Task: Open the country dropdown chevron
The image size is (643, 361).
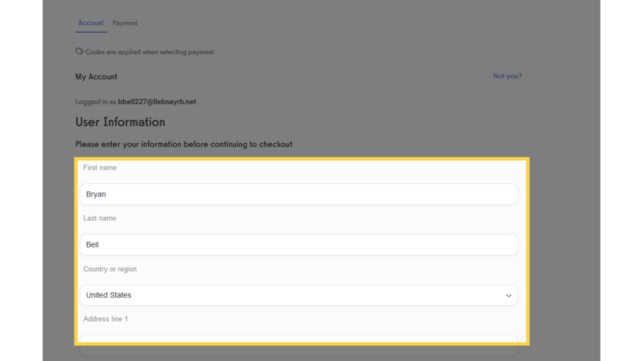Action: click(x=508, y=296)
